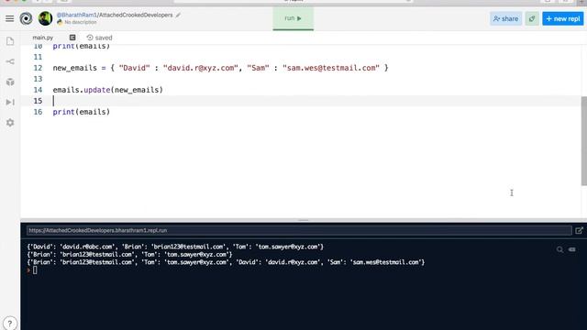The width and height of the screenshot is (587, 330).
Task: Open the Files sidebar panel
Action: [10, 41]
